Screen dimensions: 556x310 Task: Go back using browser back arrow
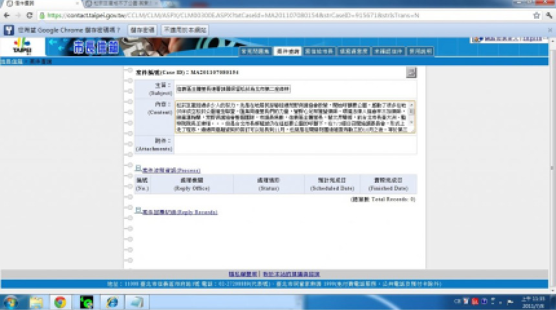[6, 15]
